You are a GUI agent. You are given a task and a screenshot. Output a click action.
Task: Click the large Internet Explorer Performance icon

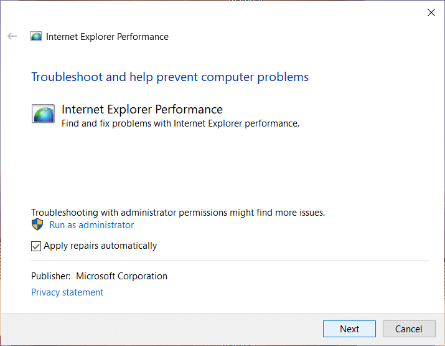click(43, 114)
